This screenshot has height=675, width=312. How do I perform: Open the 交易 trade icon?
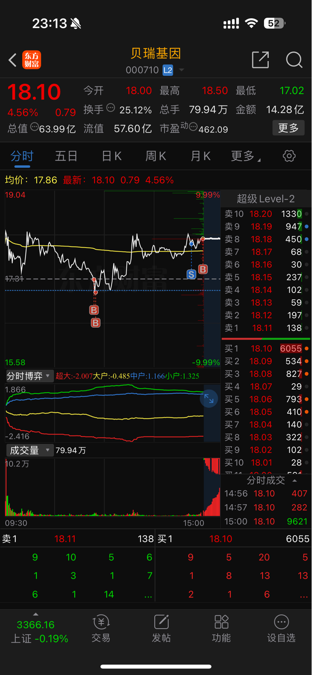tap(101, 629)
